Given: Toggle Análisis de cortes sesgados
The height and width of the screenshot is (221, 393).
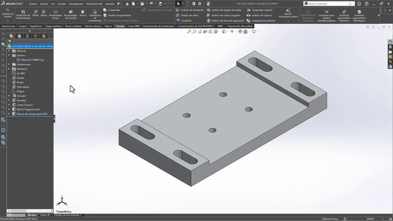Looking at the screenshot, I should click(x=224, y=15).
